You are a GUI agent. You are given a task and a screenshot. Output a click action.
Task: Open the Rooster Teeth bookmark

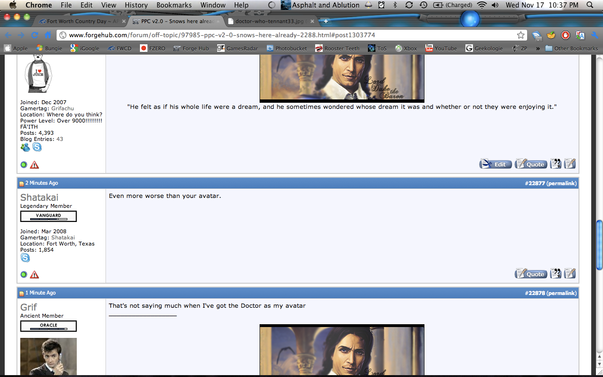click(337, 48)
